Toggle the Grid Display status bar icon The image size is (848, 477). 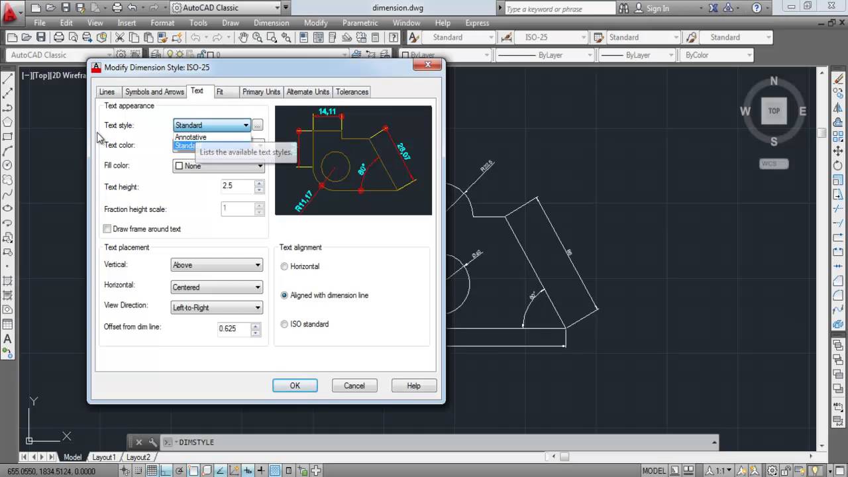coord(152,471)
